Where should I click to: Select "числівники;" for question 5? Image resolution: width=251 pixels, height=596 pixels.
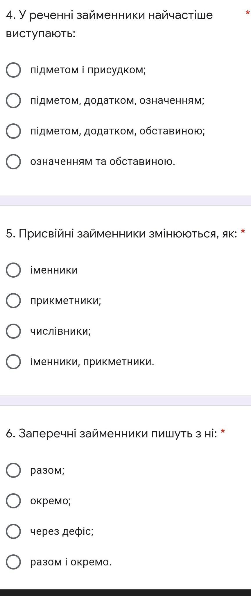coord(13,331)
